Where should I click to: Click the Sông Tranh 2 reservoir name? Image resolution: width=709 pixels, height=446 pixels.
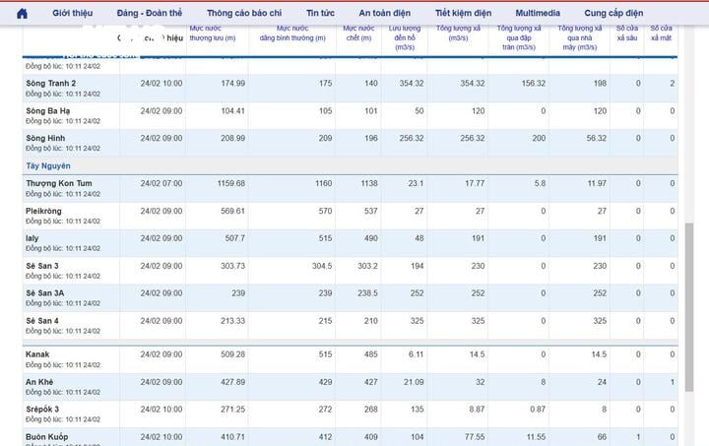51,83
